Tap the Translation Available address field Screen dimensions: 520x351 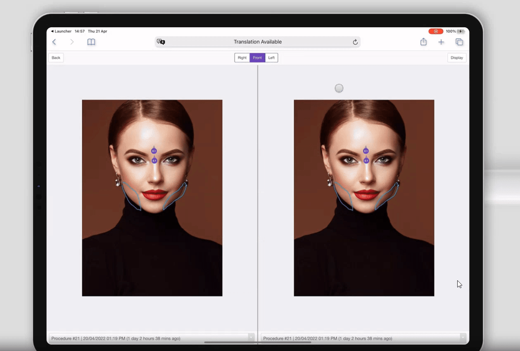tap(258, 42)
